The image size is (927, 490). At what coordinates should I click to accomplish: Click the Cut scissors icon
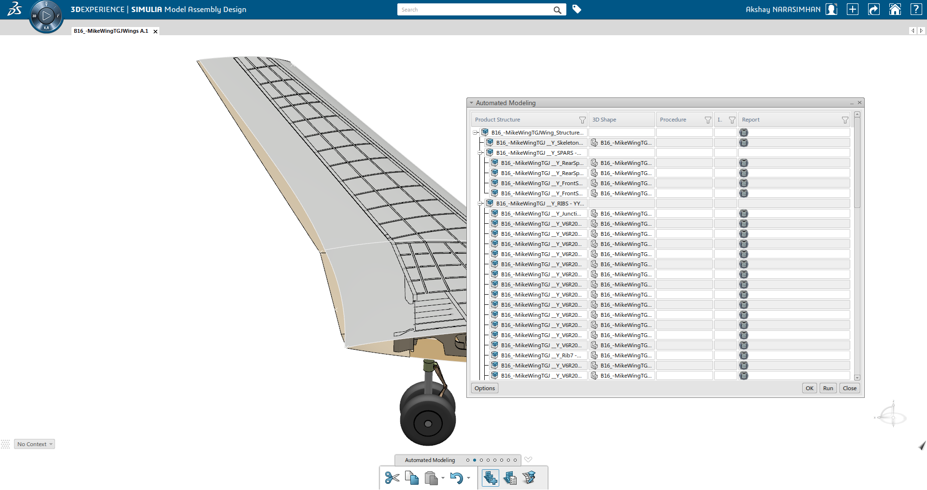(392, 478)
